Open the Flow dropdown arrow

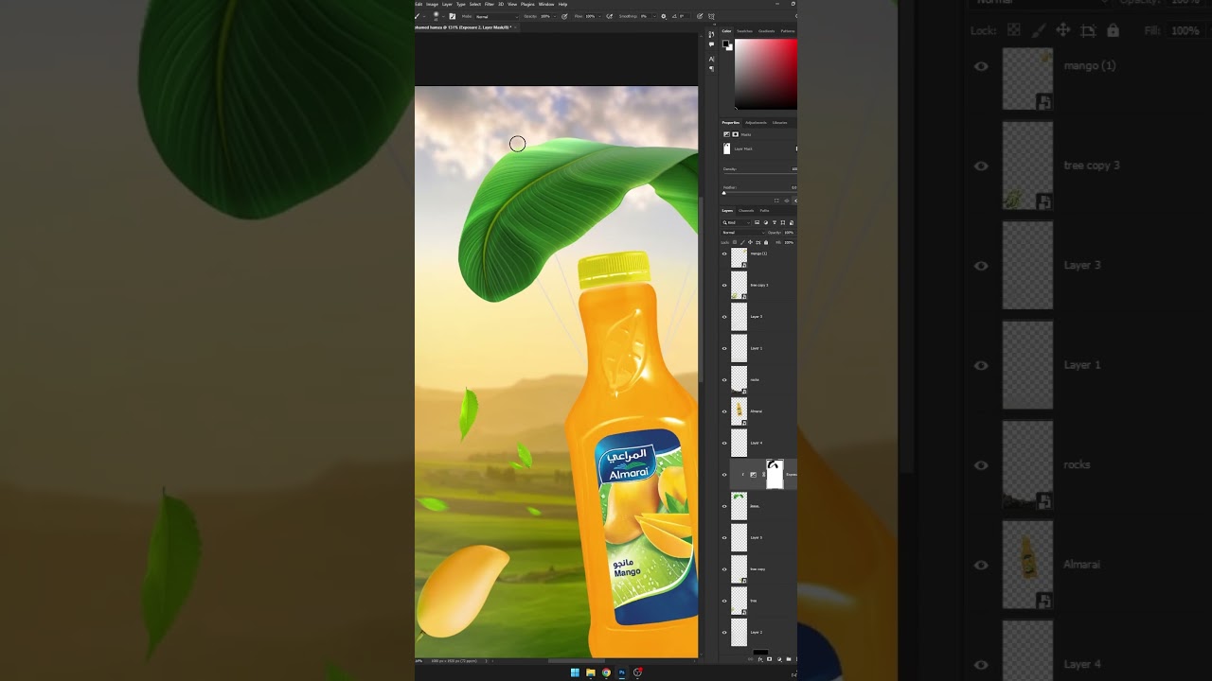pos(599,16)
